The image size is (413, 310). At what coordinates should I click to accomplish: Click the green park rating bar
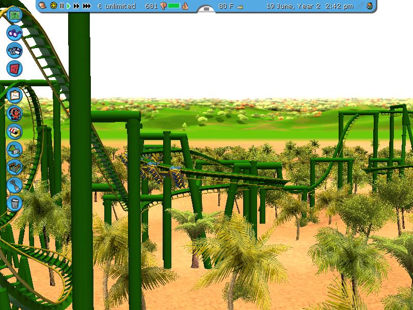(173, 6)
